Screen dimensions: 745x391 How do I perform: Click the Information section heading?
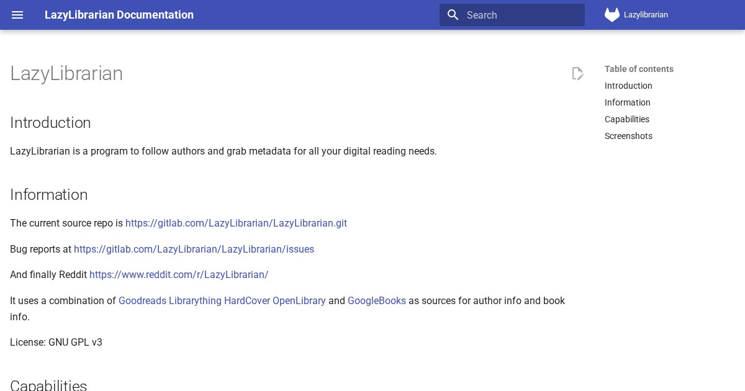click(x=48, y=194)
